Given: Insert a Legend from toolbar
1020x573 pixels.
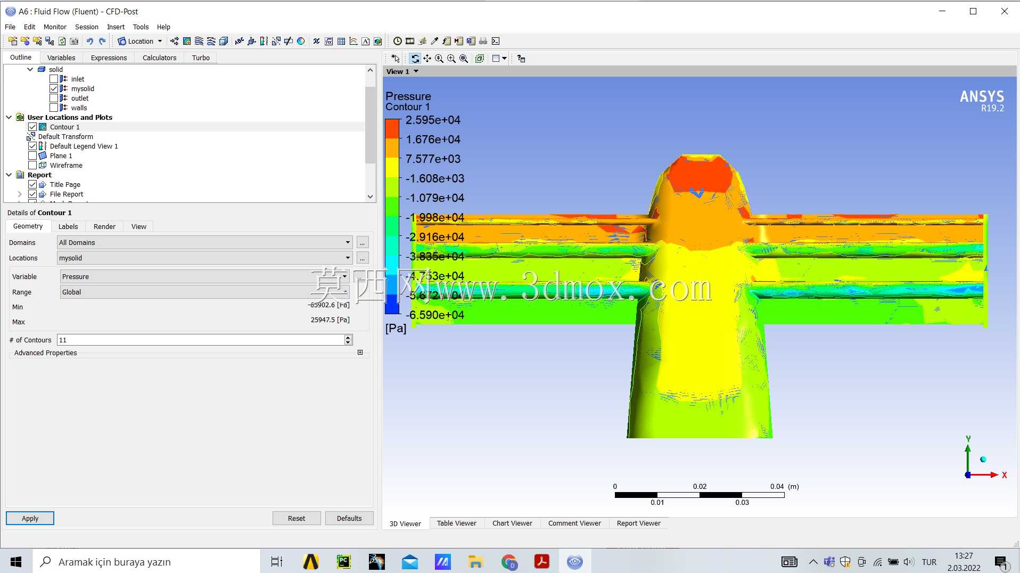Looking at the screenshot, I should pyautogui.click(x=264, y=41).
